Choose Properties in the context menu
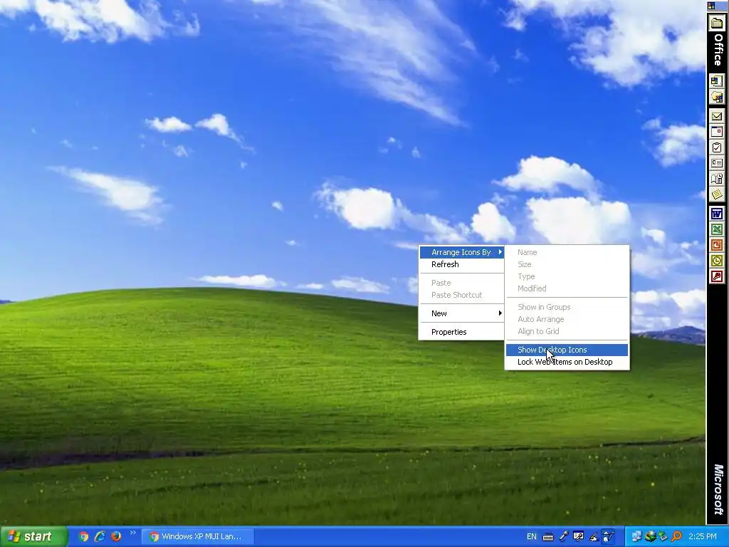 pyautogui.click(x=461, y=332)
